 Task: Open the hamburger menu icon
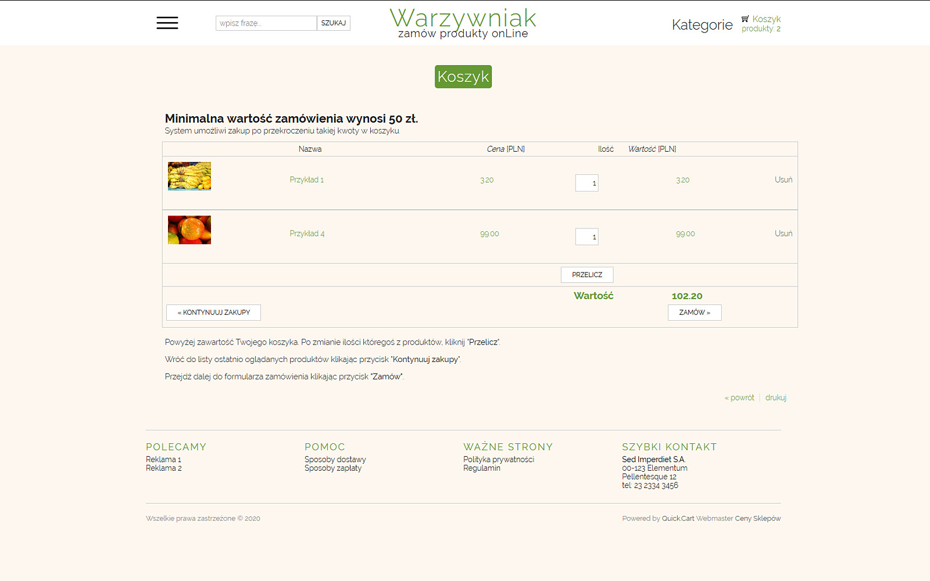point(167,23)
